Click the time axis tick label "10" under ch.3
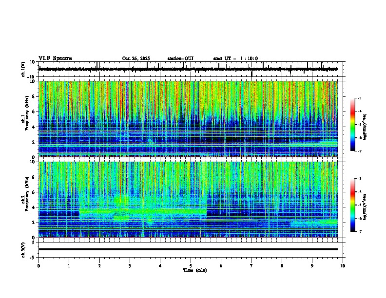 point(343,266)
